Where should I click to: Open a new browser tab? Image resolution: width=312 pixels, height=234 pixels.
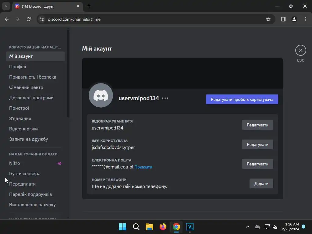point(89,6)
